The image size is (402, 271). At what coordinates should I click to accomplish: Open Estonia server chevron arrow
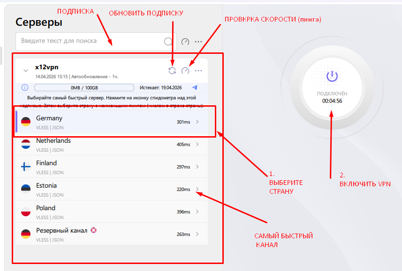click(x=197, y=190)
